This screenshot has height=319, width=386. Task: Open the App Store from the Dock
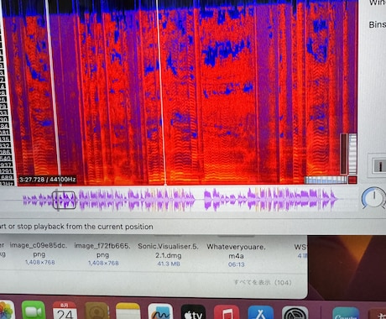pos(261,312)
